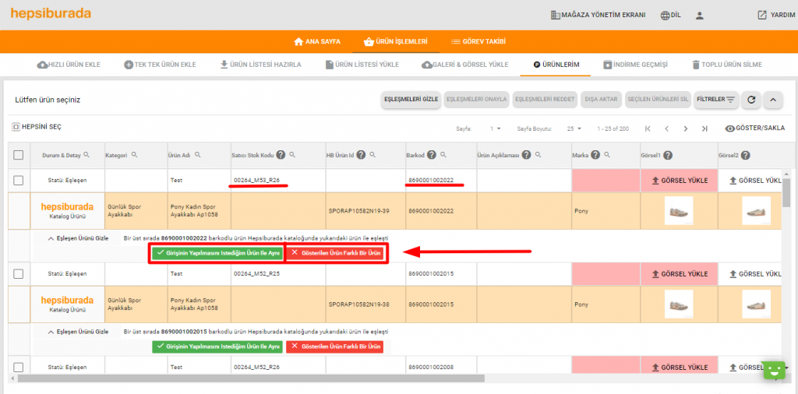This screenshot has height=394, width=798.
Task: Select checkbox for row 00264_M53_R26
Action: tap(19, 181)
